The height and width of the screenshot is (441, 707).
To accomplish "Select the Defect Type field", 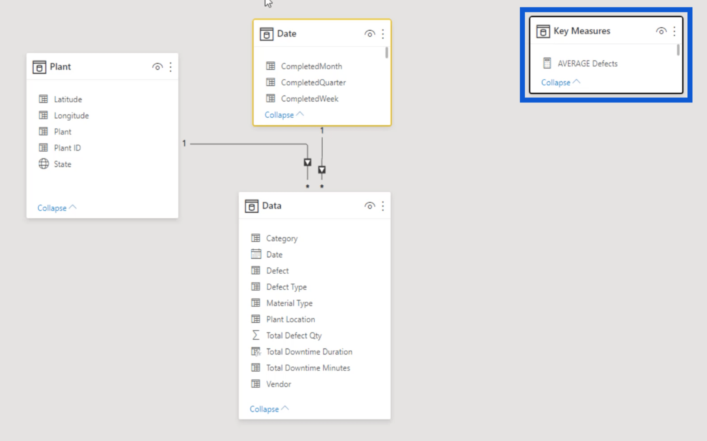I will pyautogui.click(x=286, y=287).
